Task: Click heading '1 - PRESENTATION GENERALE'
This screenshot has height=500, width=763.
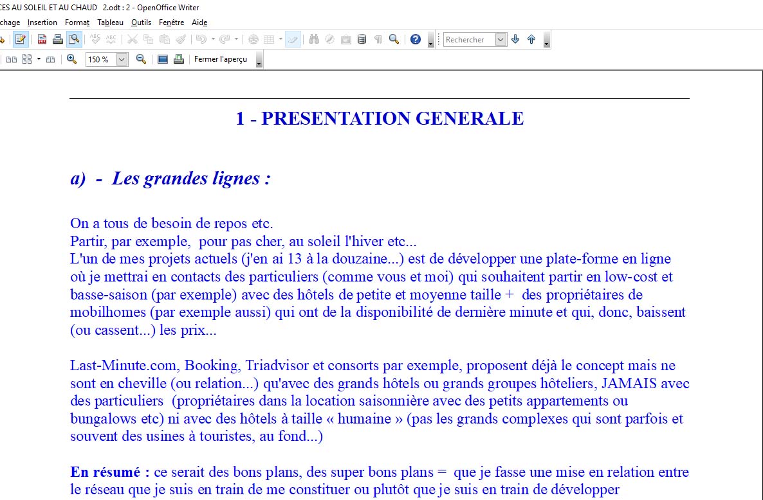Action: coord(380,118)
